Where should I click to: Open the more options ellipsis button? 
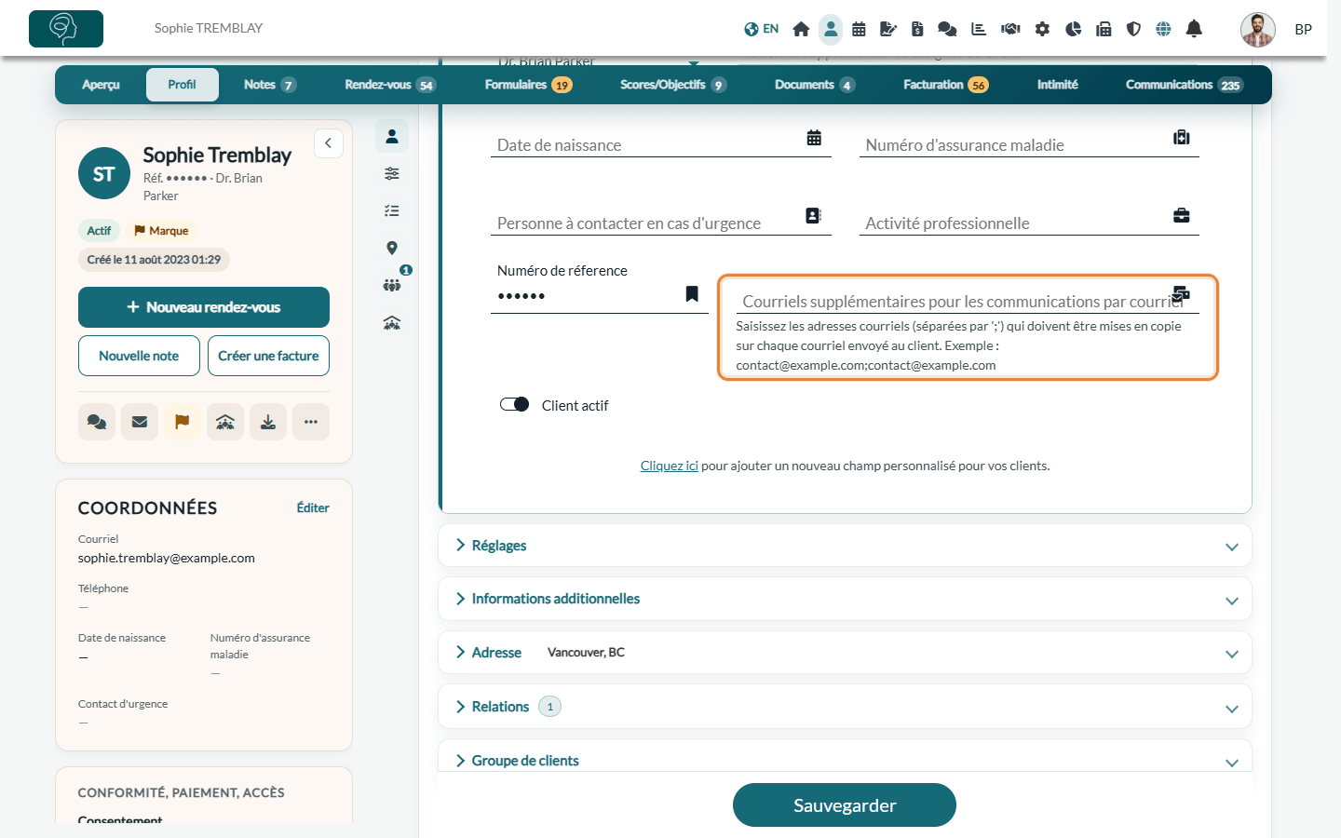(x=311, y=422)
